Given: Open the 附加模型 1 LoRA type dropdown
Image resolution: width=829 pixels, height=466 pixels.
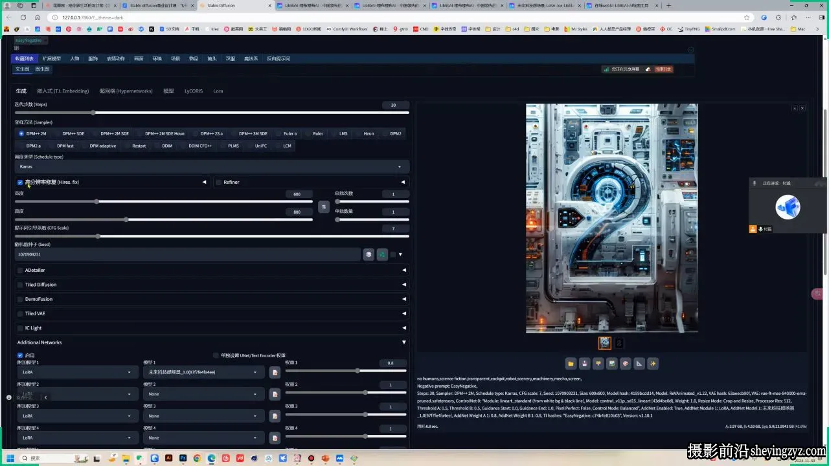Looking at the screenshot, I should pos(78,372).
